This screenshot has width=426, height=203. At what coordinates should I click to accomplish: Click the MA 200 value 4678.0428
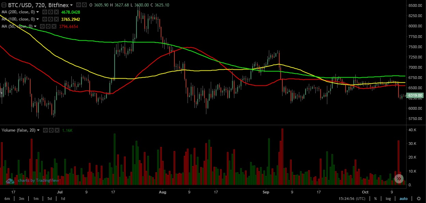[71, 12]
